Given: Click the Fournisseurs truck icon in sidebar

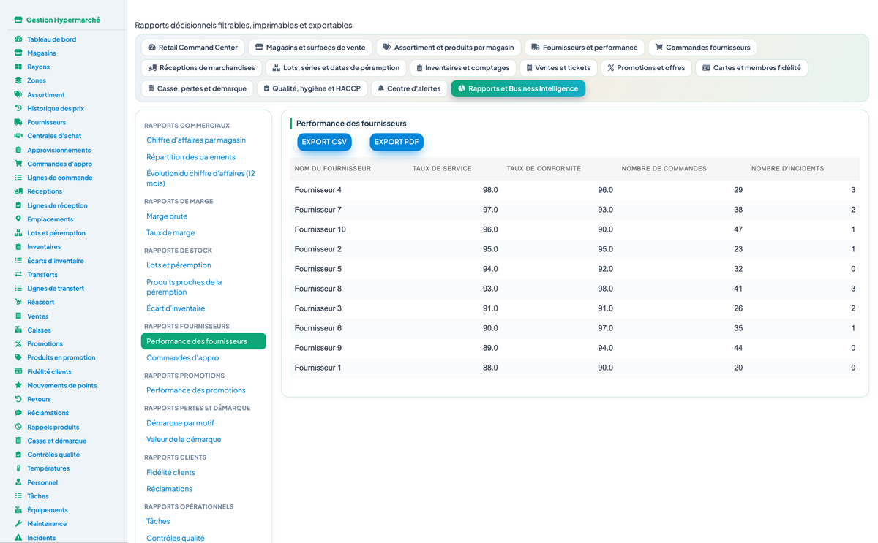Looking at the screenshot, I should click(x=18, y=122).
